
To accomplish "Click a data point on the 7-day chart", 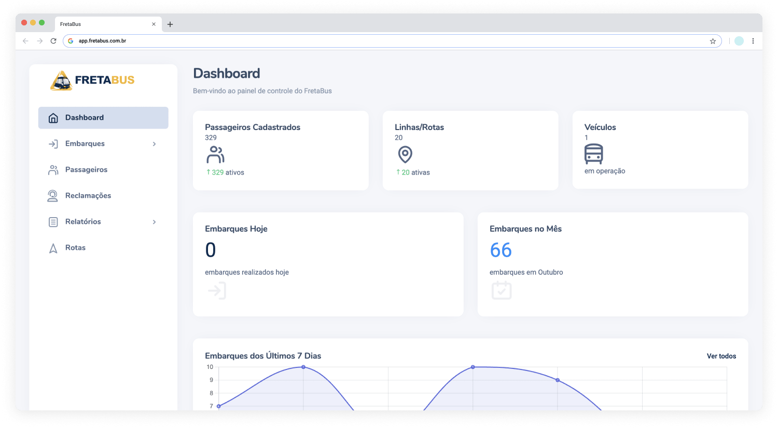I will 303,367.
